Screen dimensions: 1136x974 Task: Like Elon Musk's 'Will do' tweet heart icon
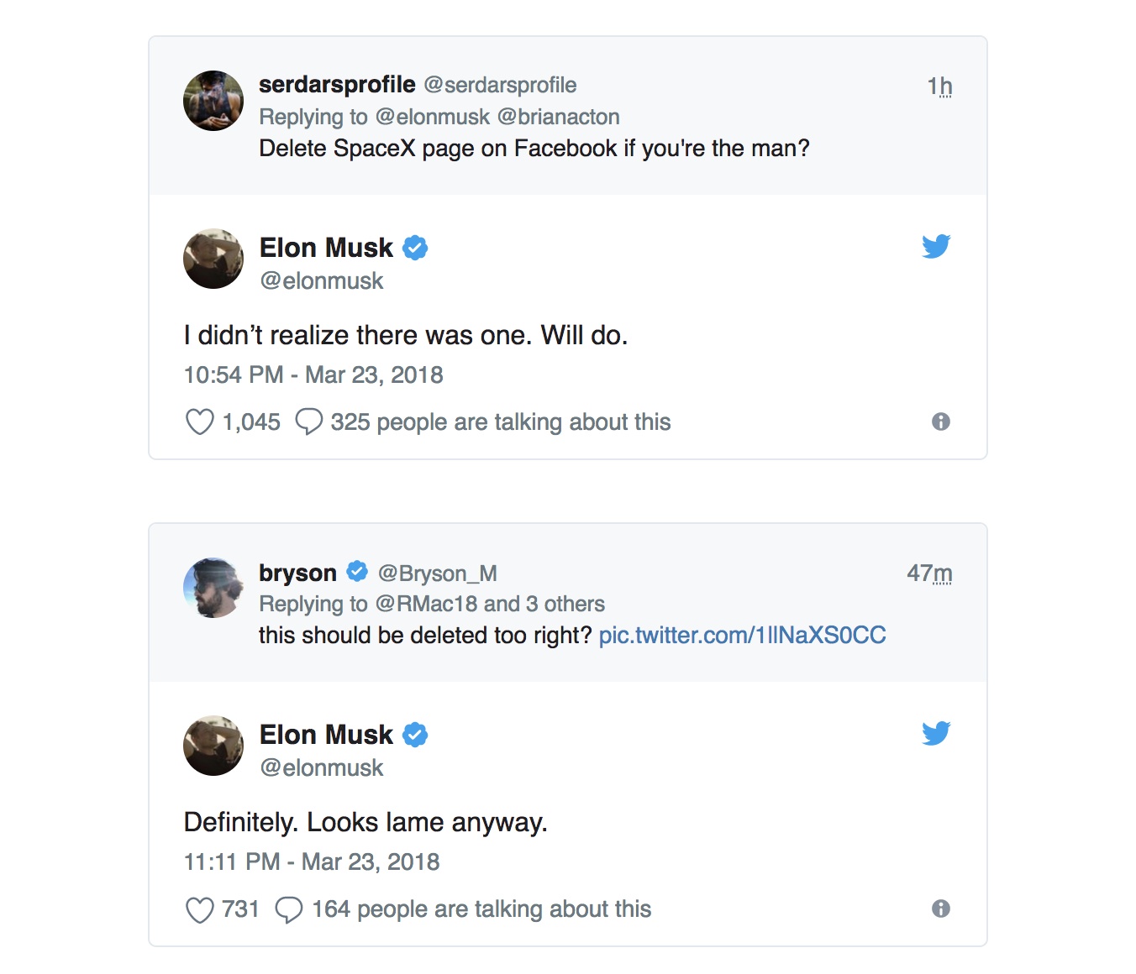coord(199,422)
